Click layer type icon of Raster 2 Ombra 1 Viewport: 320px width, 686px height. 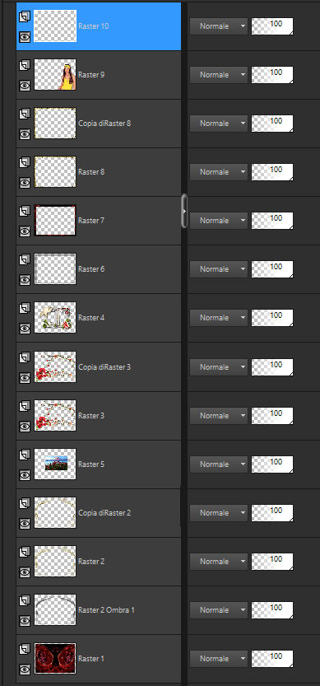pos(25,600)
